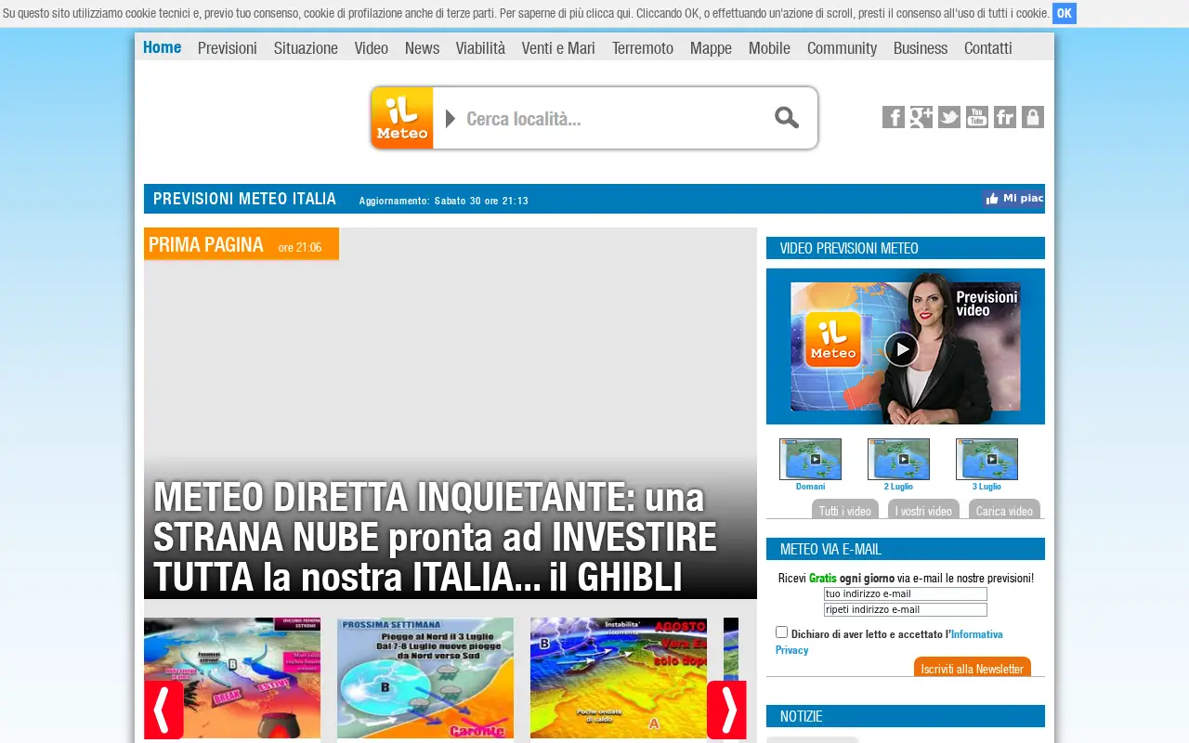
Task: Play the Previsioni video
Action: pos(901,349)
